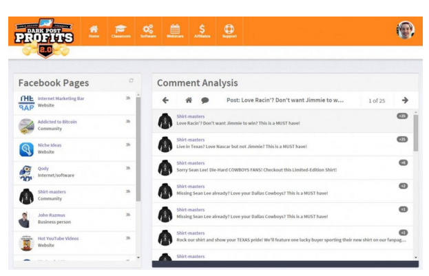Viewport: 429px width, 276px height.
Task: Click the hoodie avatar on Sorry Sean Lee comment
Action: pyautogui.click(x=165, y=168)
